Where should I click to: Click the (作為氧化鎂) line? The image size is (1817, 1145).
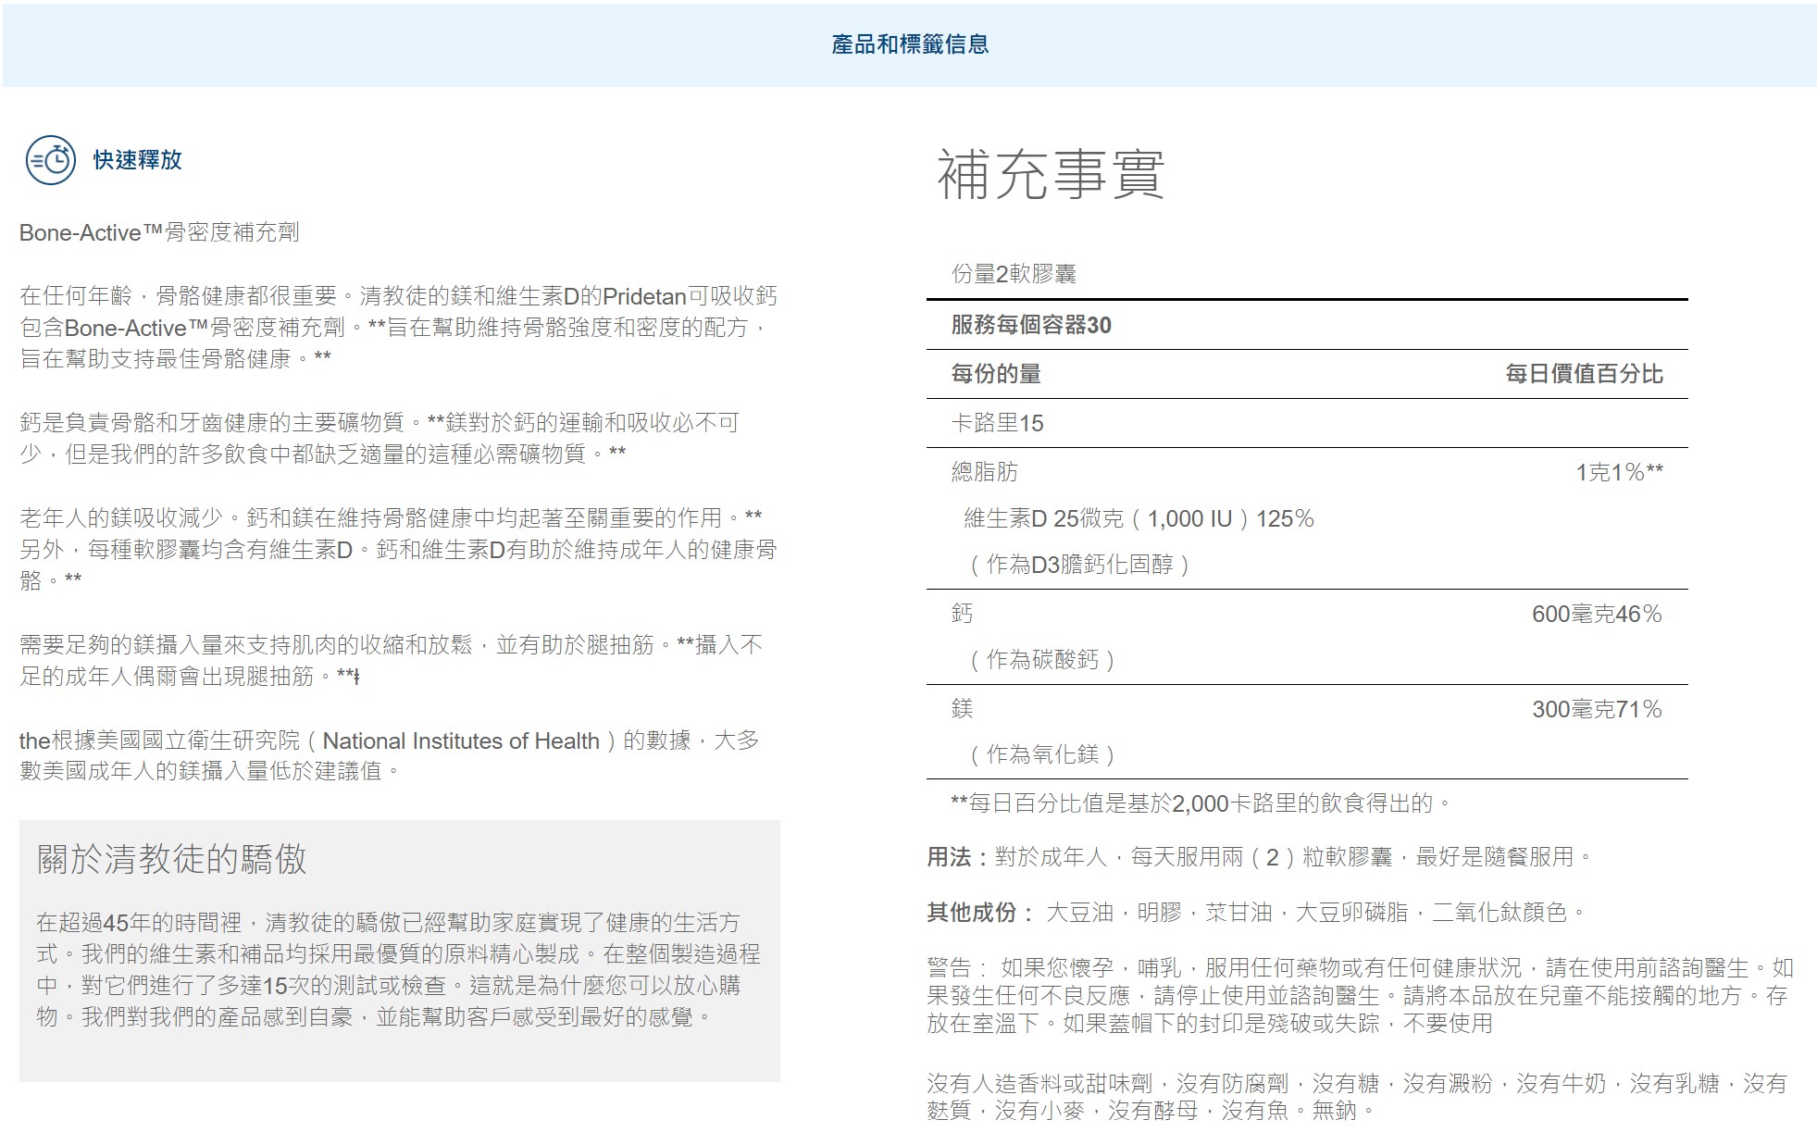click(x=1042, y=754)
